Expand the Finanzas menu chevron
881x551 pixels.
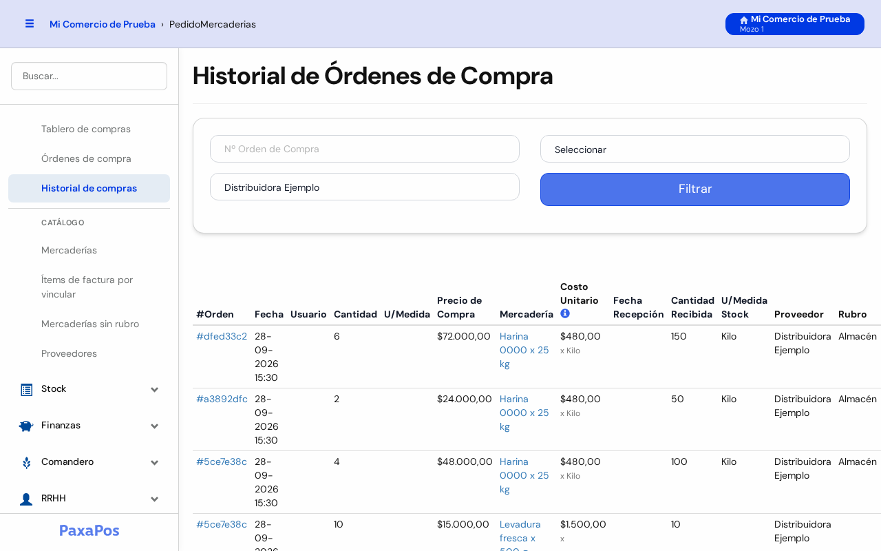coord(155,426)
